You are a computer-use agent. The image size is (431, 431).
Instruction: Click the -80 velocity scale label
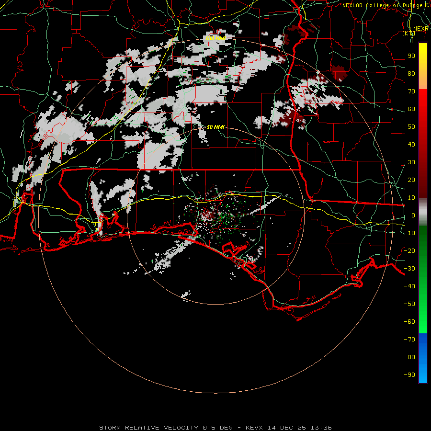409,357
